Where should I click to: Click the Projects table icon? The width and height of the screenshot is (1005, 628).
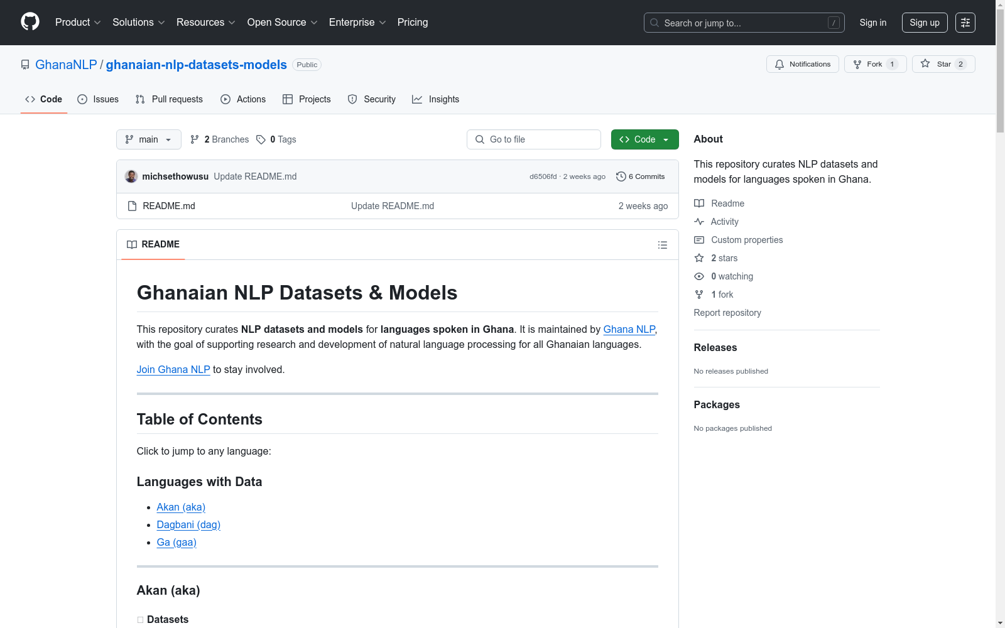click(288, 99)
